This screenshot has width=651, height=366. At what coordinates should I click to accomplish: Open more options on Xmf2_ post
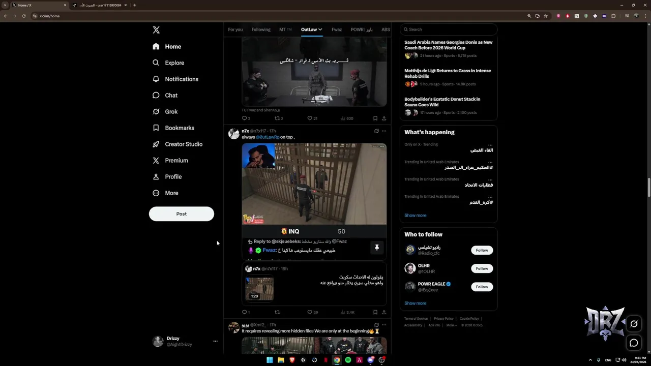point(384,325)
